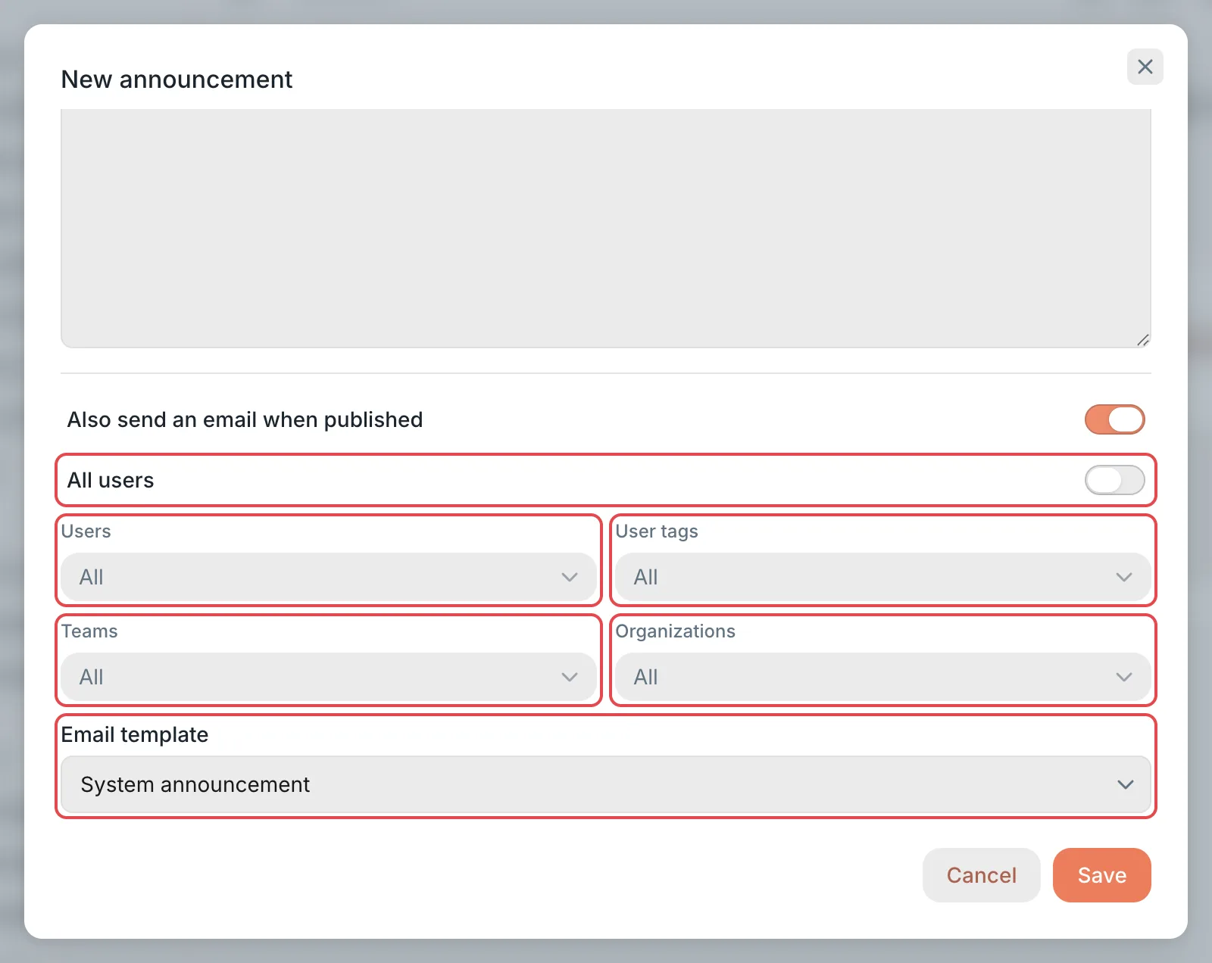The image size is (1212, 963).
Task: Focus the announcement message text area
Action: point(606,229)
